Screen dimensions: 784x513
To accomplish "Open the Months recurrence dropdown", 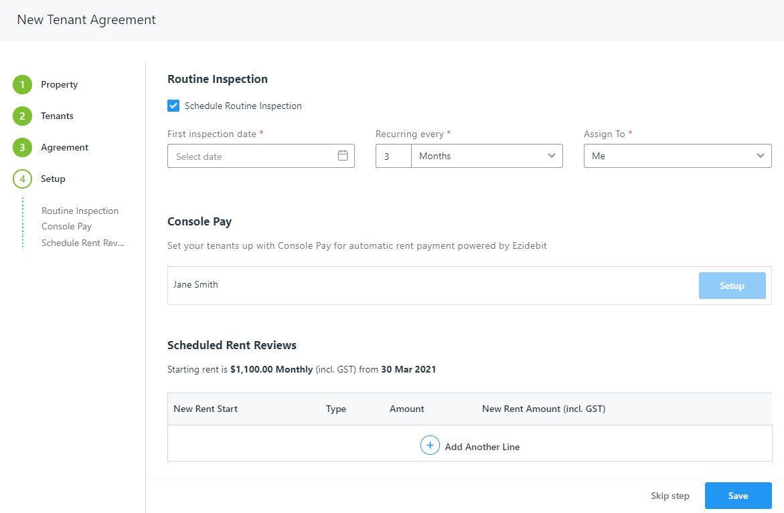I will click(x=487, y=156).
